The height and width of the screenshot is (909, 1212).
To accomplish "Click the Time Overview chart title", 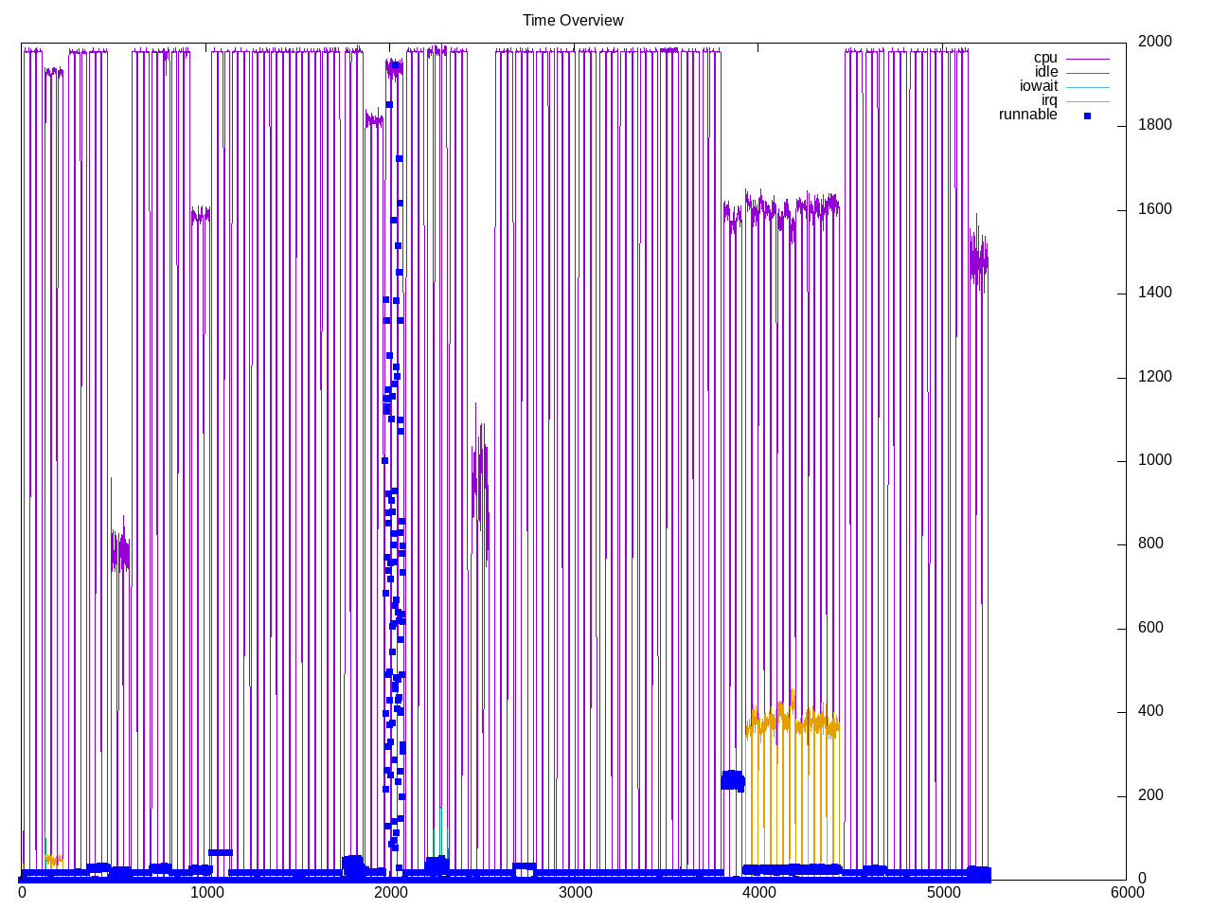I will [x=573, y=20].
